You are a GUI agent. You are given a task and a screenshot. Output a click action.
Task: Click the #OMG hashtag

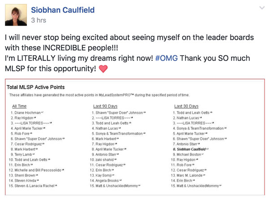pos(166,58)
